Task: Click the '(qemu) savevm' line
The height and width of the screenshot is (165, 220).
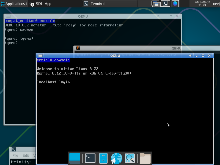Action: [19, 30]
